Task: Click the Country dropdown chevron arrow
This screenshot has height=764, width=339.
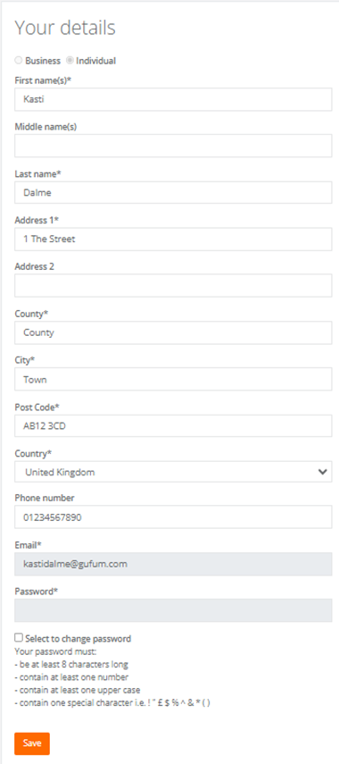Action: pos(321,472)
